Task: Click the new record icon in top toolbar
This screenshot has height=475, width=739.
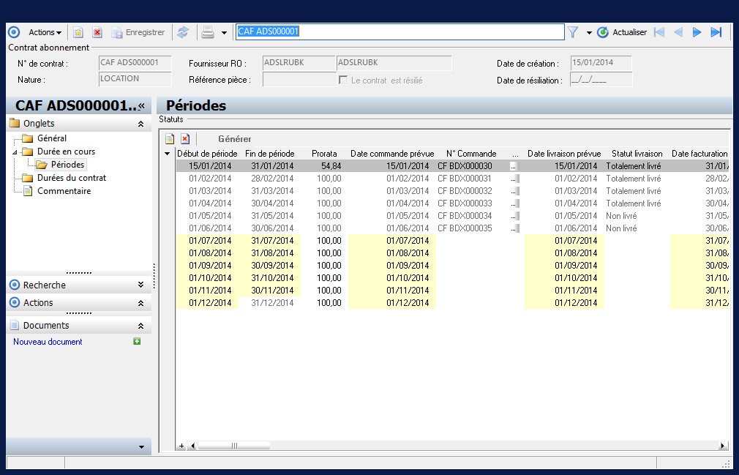Action: click(78, 32)
